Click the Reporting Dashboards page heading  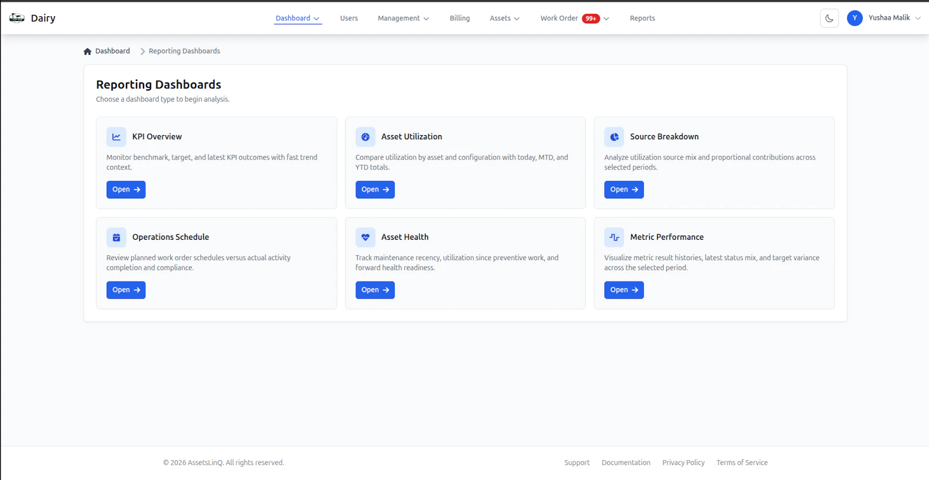159,85
